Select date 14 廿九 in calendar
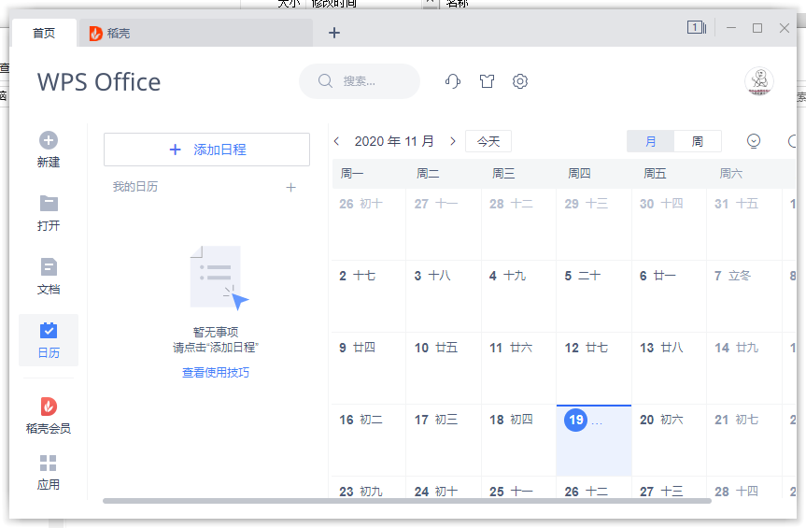The image size is (806, 528). click(x=743, y=368)
